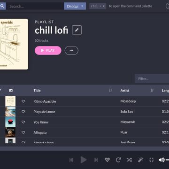Toggle shuffle playback
The width and height of the screenshot is (169, 169).
point(129,160)
